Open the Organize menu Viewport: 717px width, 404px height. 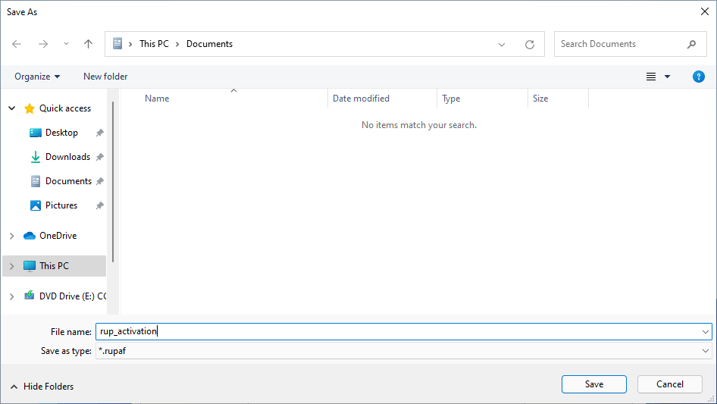[x=37, y=77]
